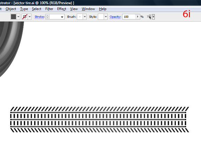Open the opacity slider arrow
Image resolution: width=201 pixels, height=155 pixels.
pos(138,17)
